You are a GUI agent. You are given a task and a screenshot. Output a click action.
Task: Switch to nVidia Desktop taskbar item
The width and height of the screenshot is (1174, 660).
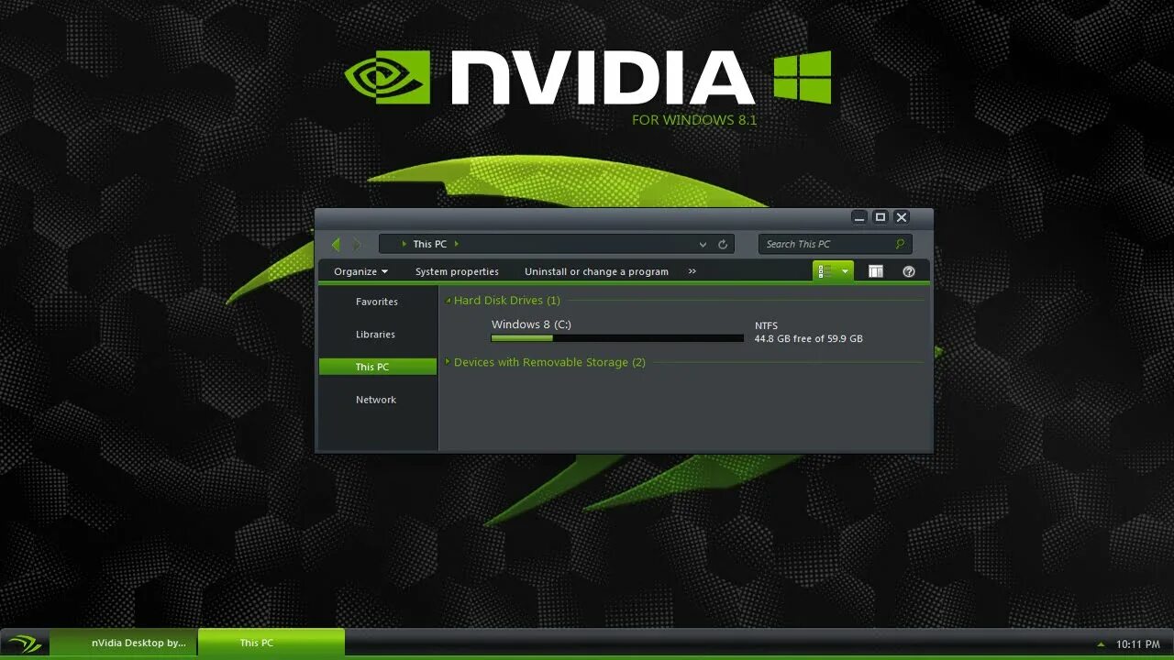tap(124, 643)
